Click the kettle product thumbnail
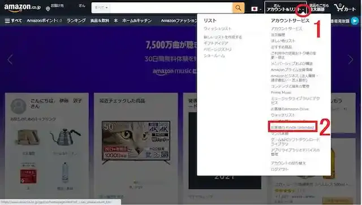Viewport: 362px width, 205px height. [65, 137]
